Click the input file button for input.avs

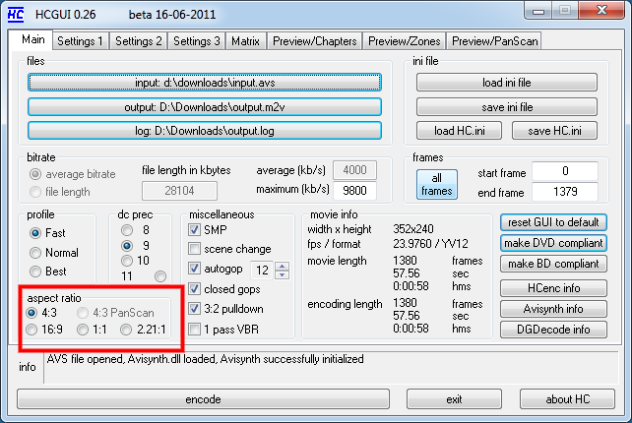(x=205, y=83)
